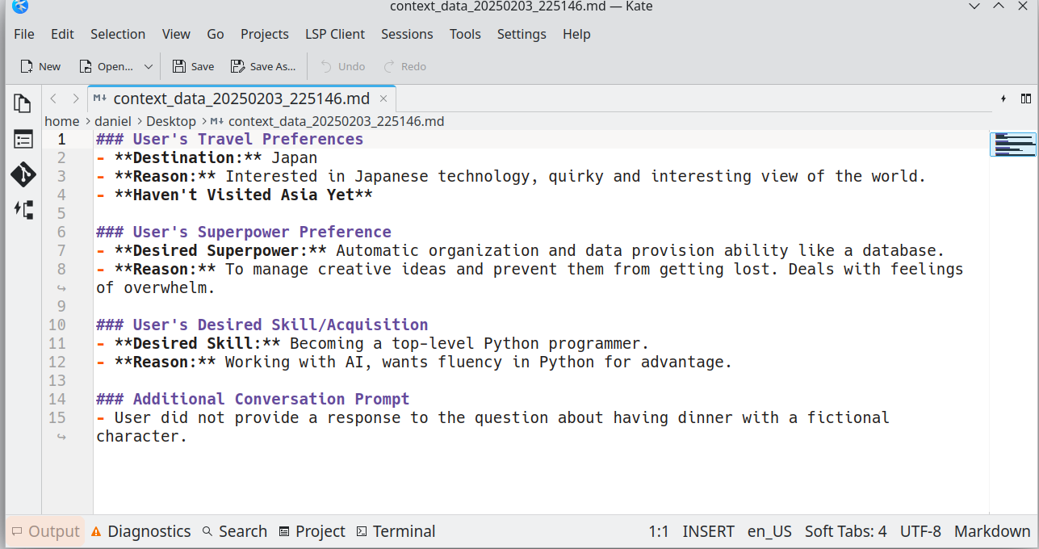Toggle INSERT mode in status bar

709,531
